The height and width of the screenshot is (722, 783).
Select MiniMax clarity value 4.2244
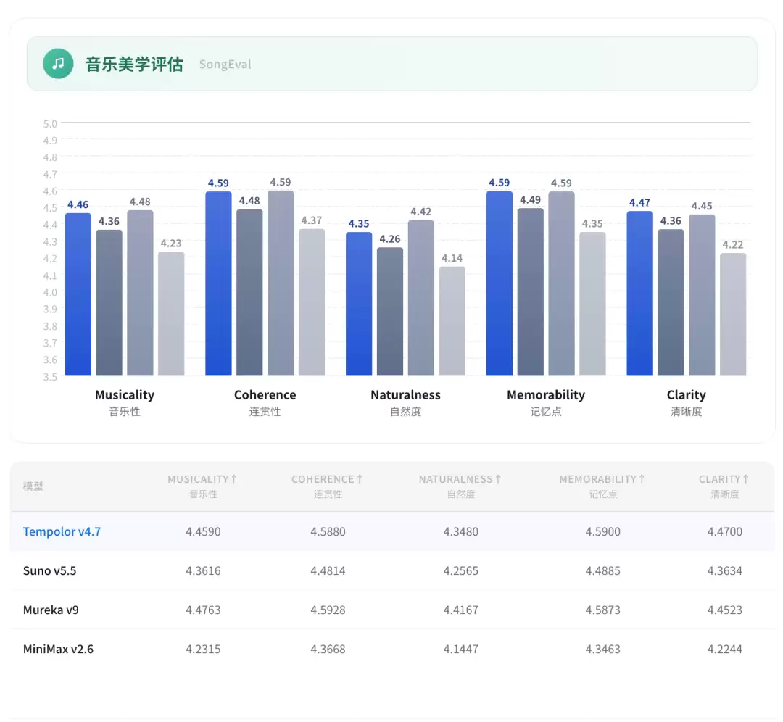pos(724,649)
